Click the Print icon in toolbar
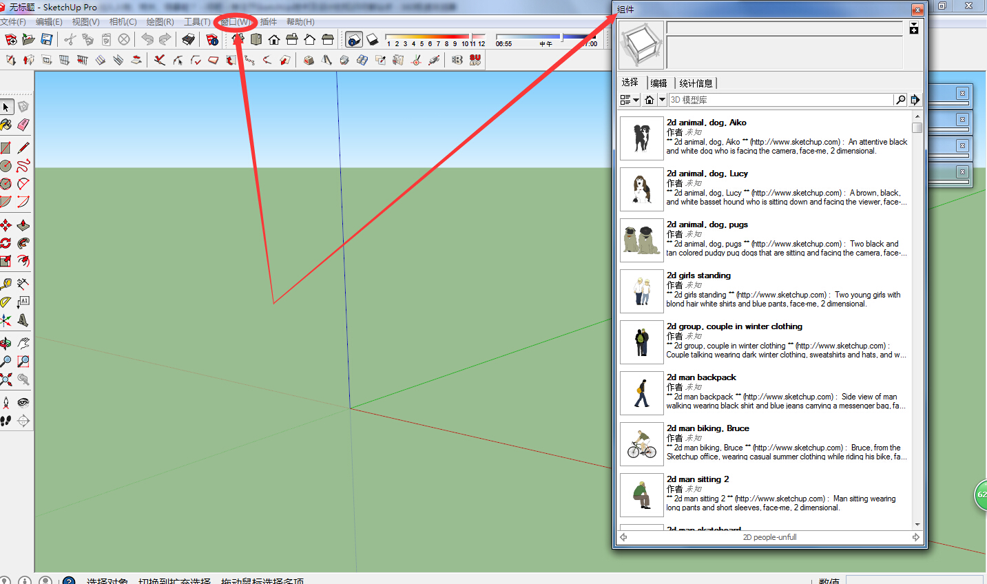Viewport: 987px width, 584px height. 188,39
